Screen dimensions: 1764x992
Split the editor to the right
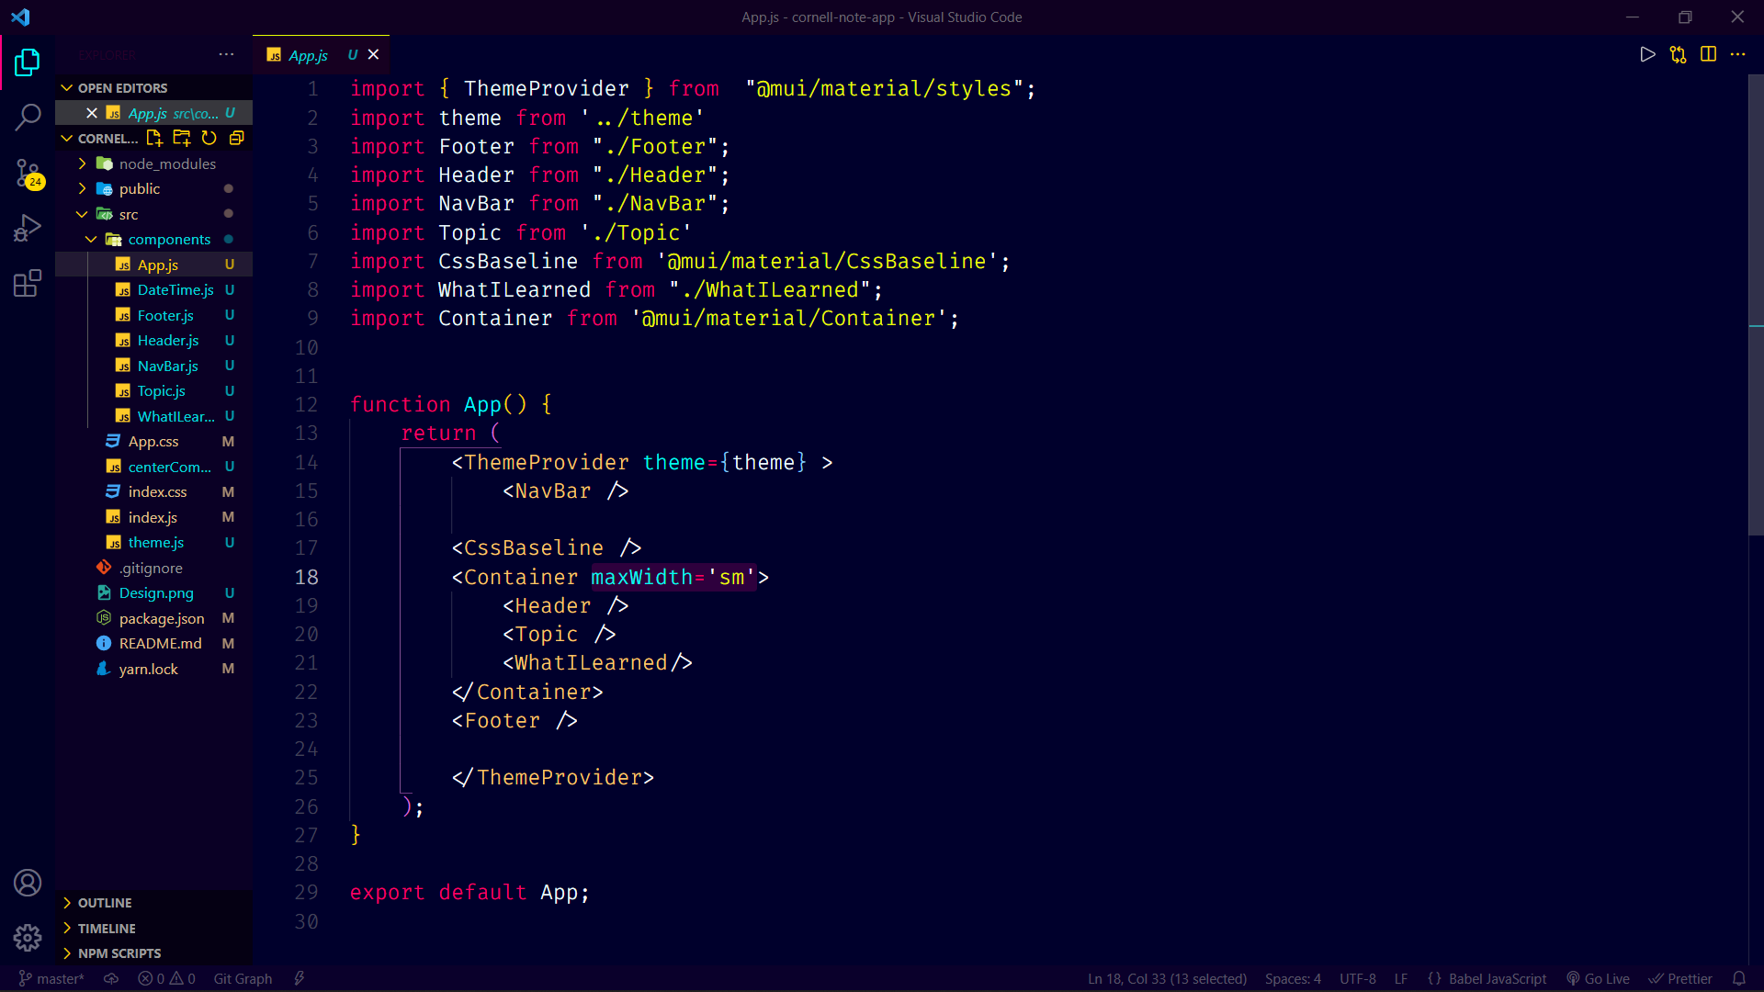point(1708,55)
